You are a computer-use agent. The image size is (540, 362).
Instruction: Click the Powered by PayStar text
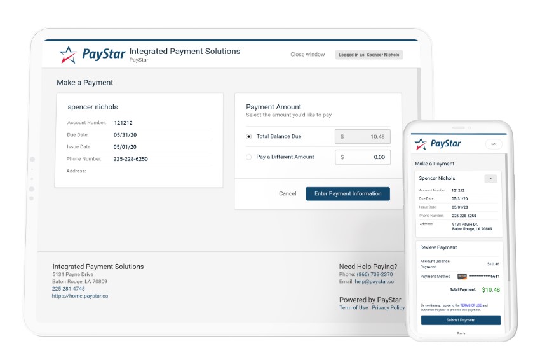(x=370, y=300)
